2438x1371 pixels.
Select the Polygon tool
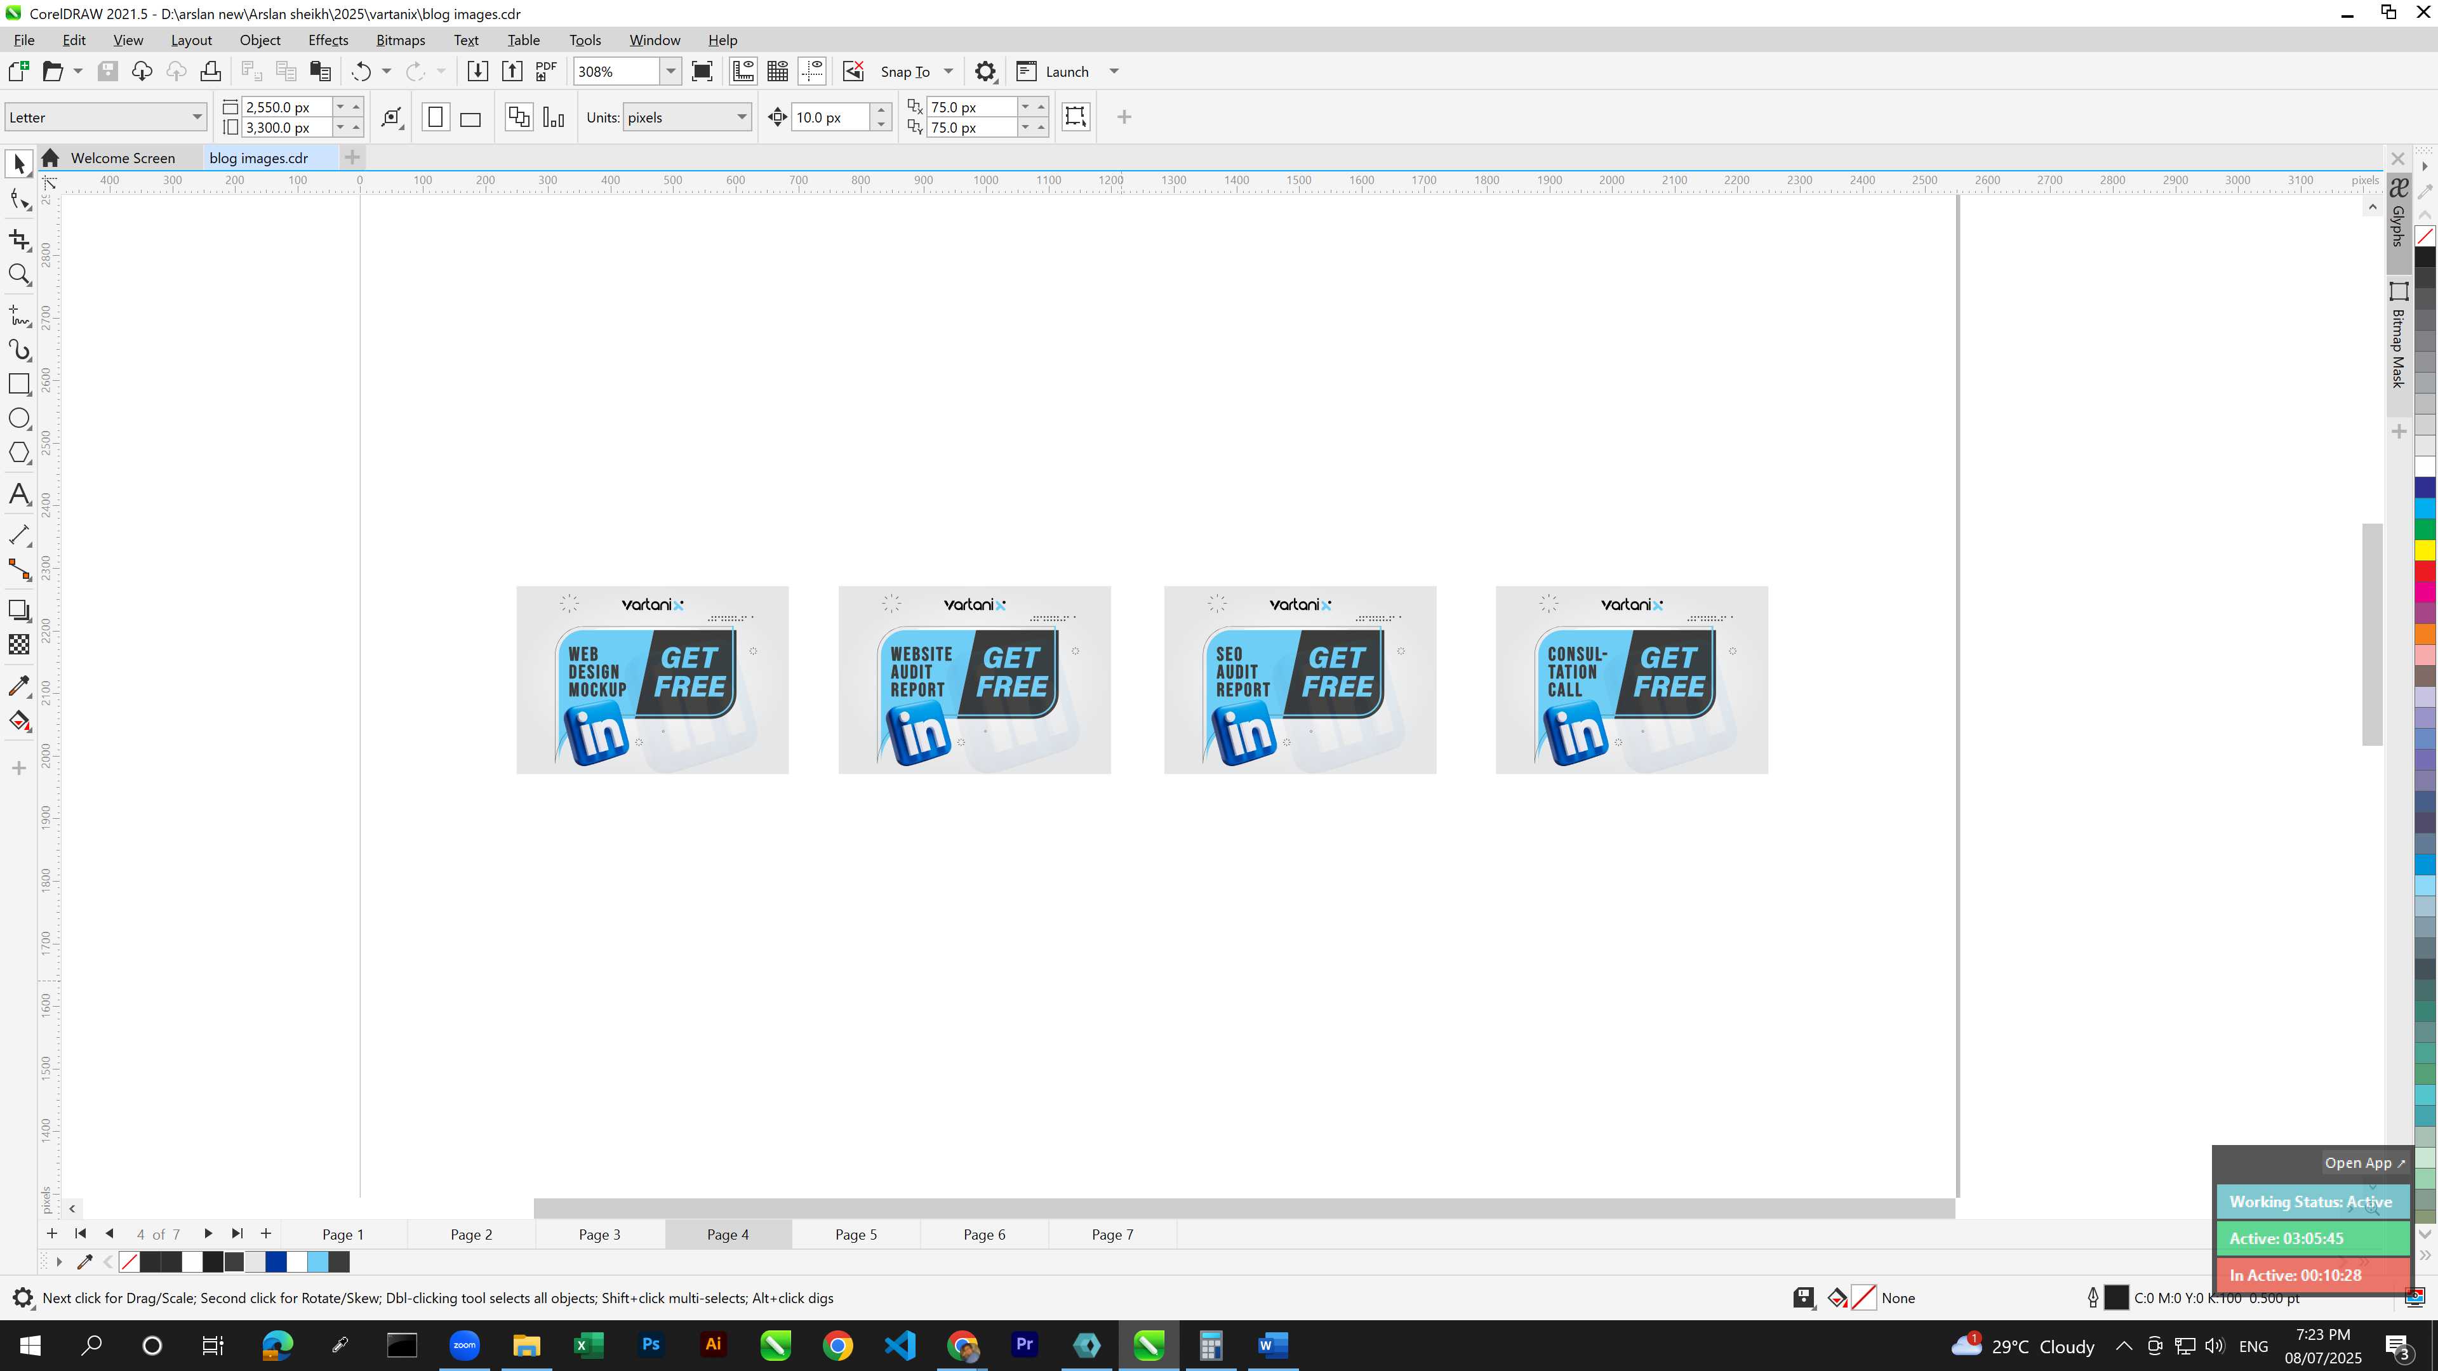19,453
